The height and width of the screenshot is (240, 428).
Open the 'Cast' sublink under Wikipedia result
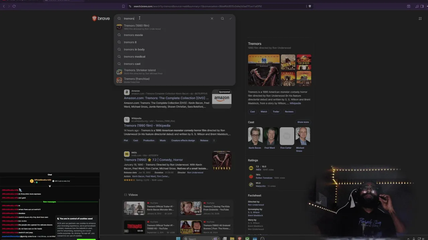coord(135,140)
